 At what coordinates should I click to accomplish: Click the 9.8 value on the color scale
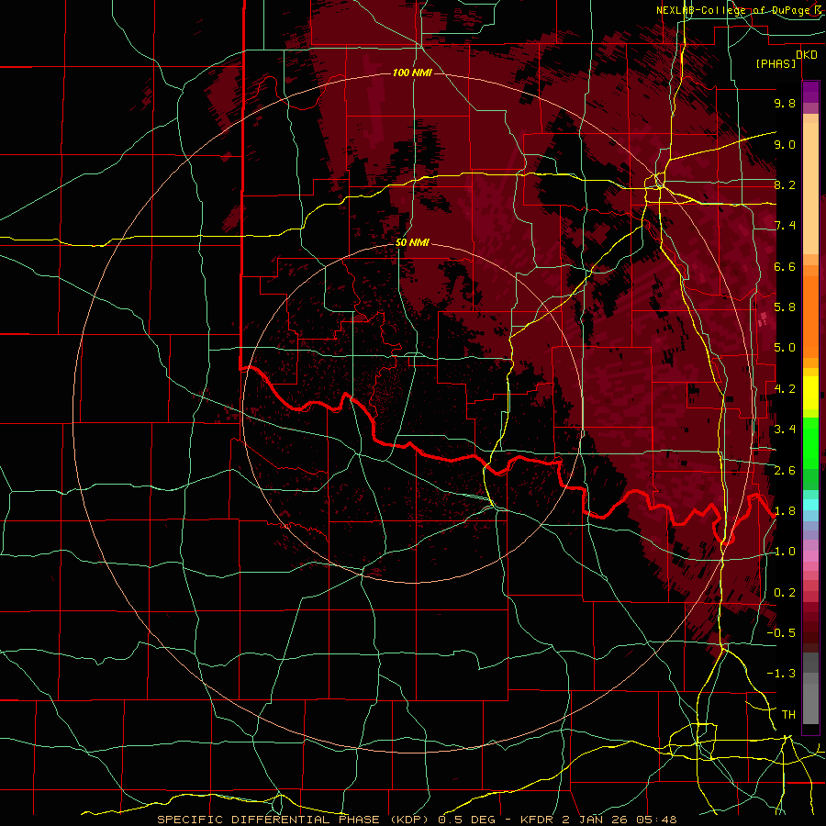[x=785, y=103]
